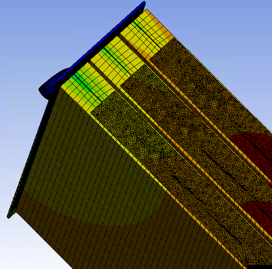
Task: Click the dark blue plate edge along top
Action: [x=102, y=41]
